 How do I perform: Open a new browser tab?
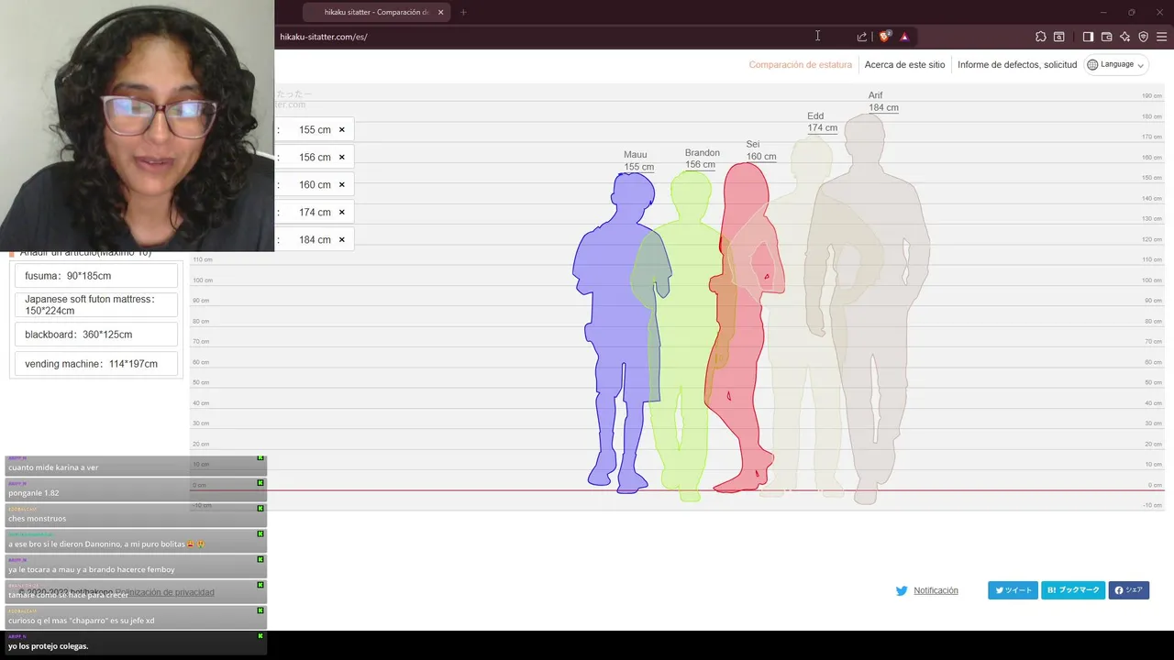coord(463,12)
